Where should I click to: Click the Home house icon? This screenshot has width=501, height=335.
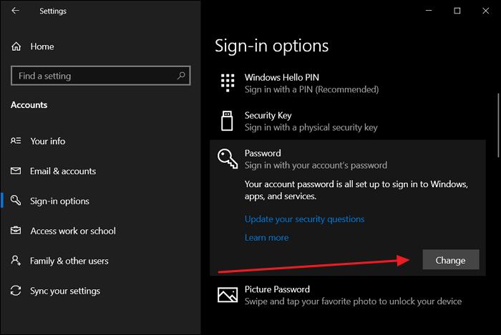(x=16, y=46)
